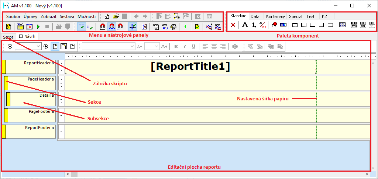Screen dimensions: 378x179
Task: Click the glasses icon with small document
Action: 173,26
